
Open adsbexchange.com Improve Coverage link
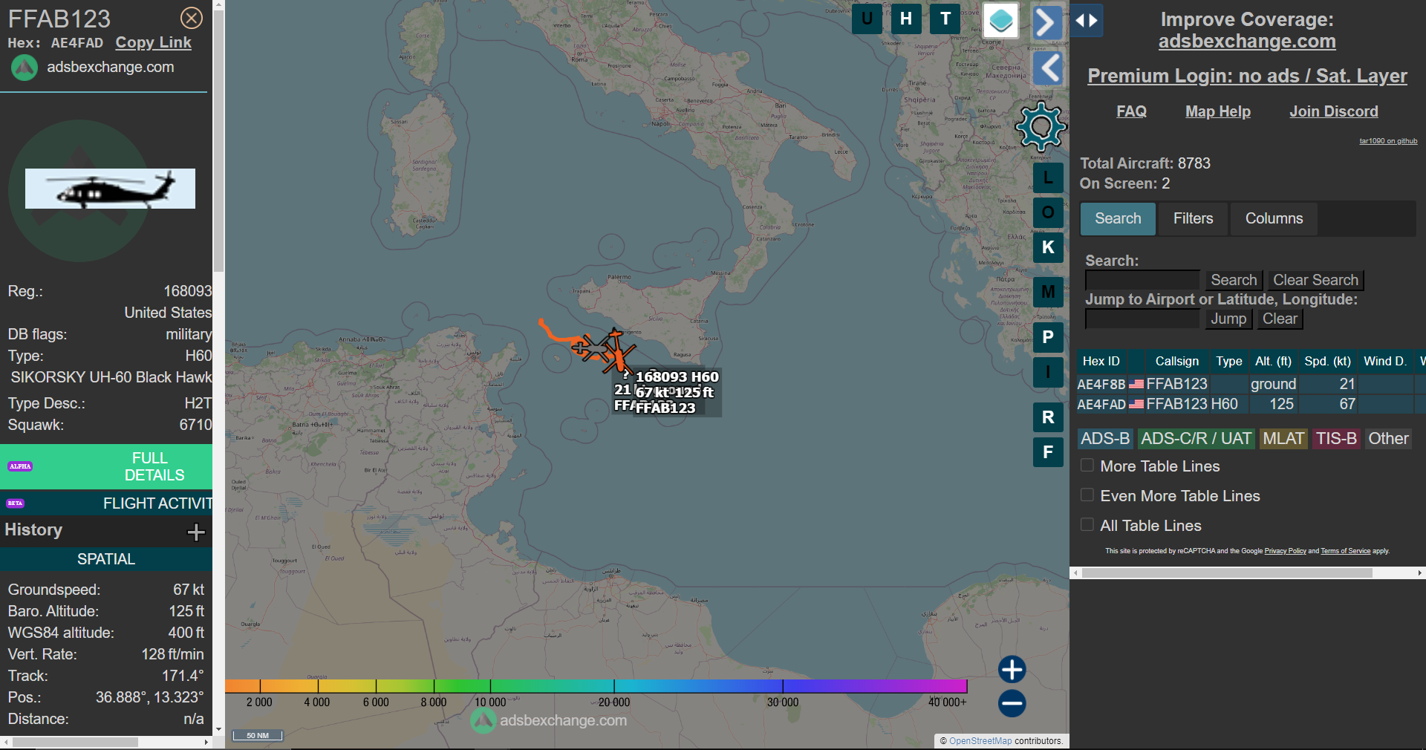click(1247, 42)
